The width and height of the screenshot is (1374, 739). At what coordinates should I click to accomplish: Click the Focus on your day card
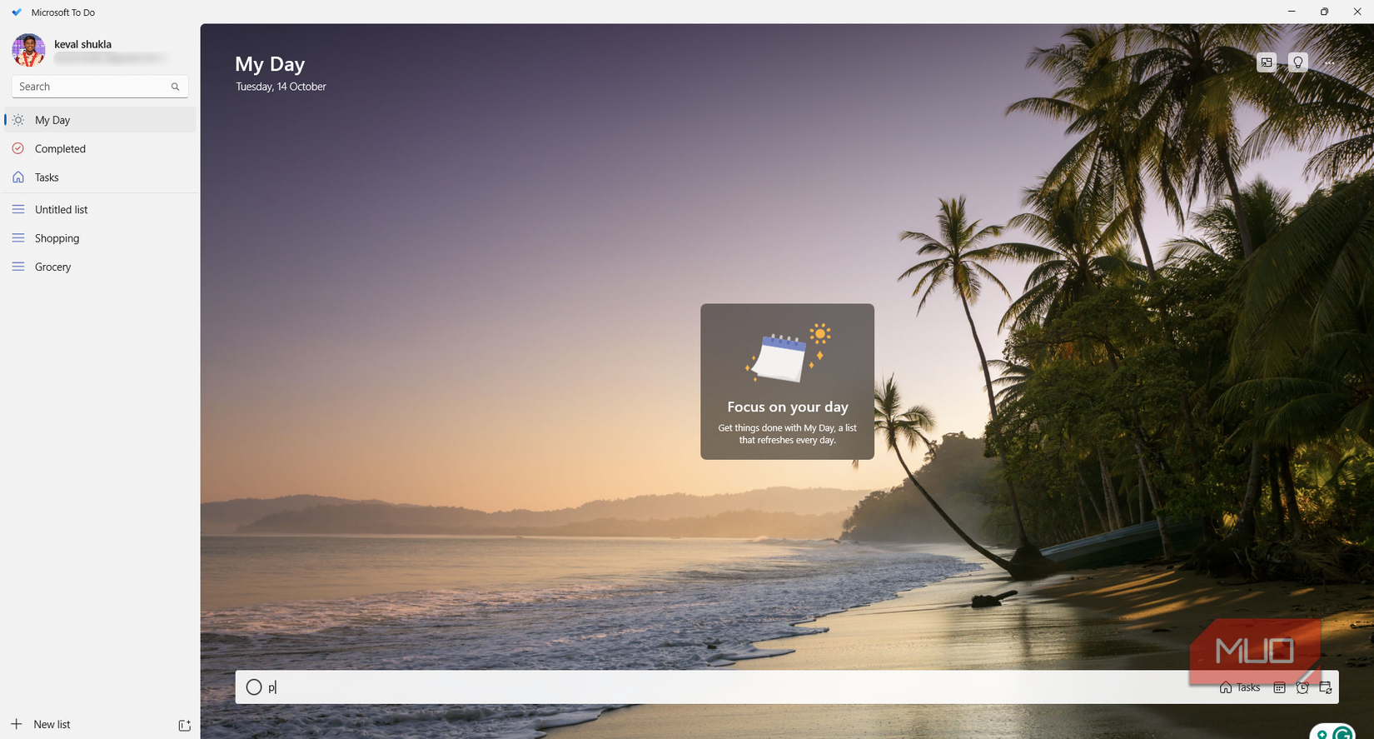787,382
